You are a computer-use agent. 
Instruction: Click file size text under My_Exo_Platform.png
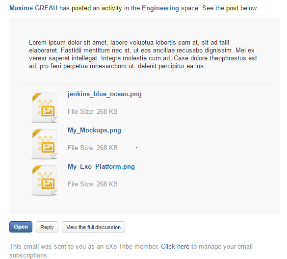click(x=93, y=184)
